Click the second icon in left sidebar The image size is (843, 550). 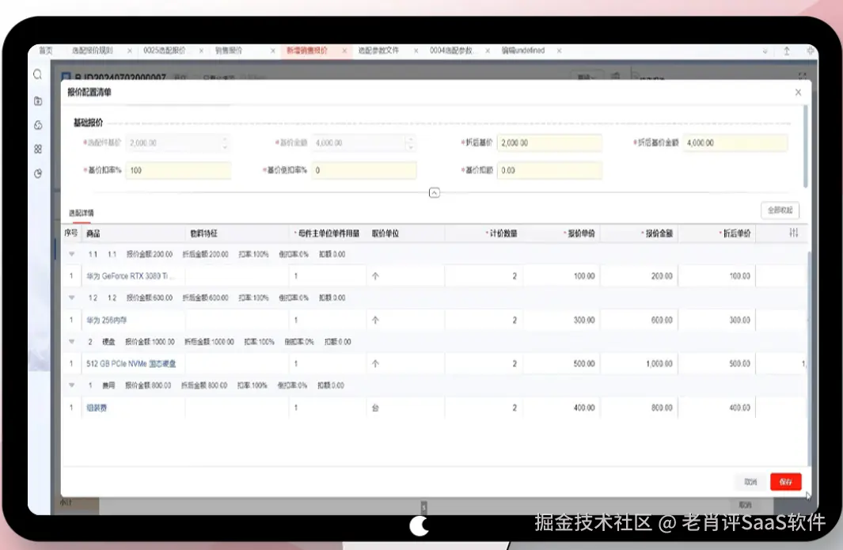(38, 101)
